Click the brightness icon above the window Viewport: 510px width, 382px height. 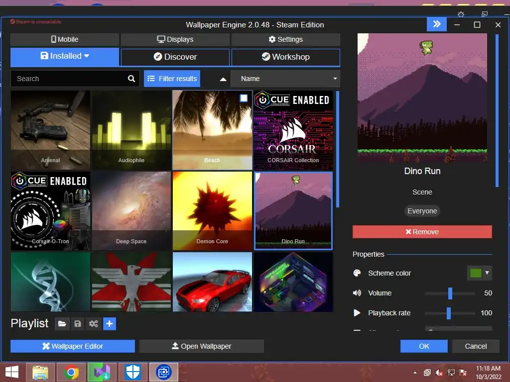461,14
